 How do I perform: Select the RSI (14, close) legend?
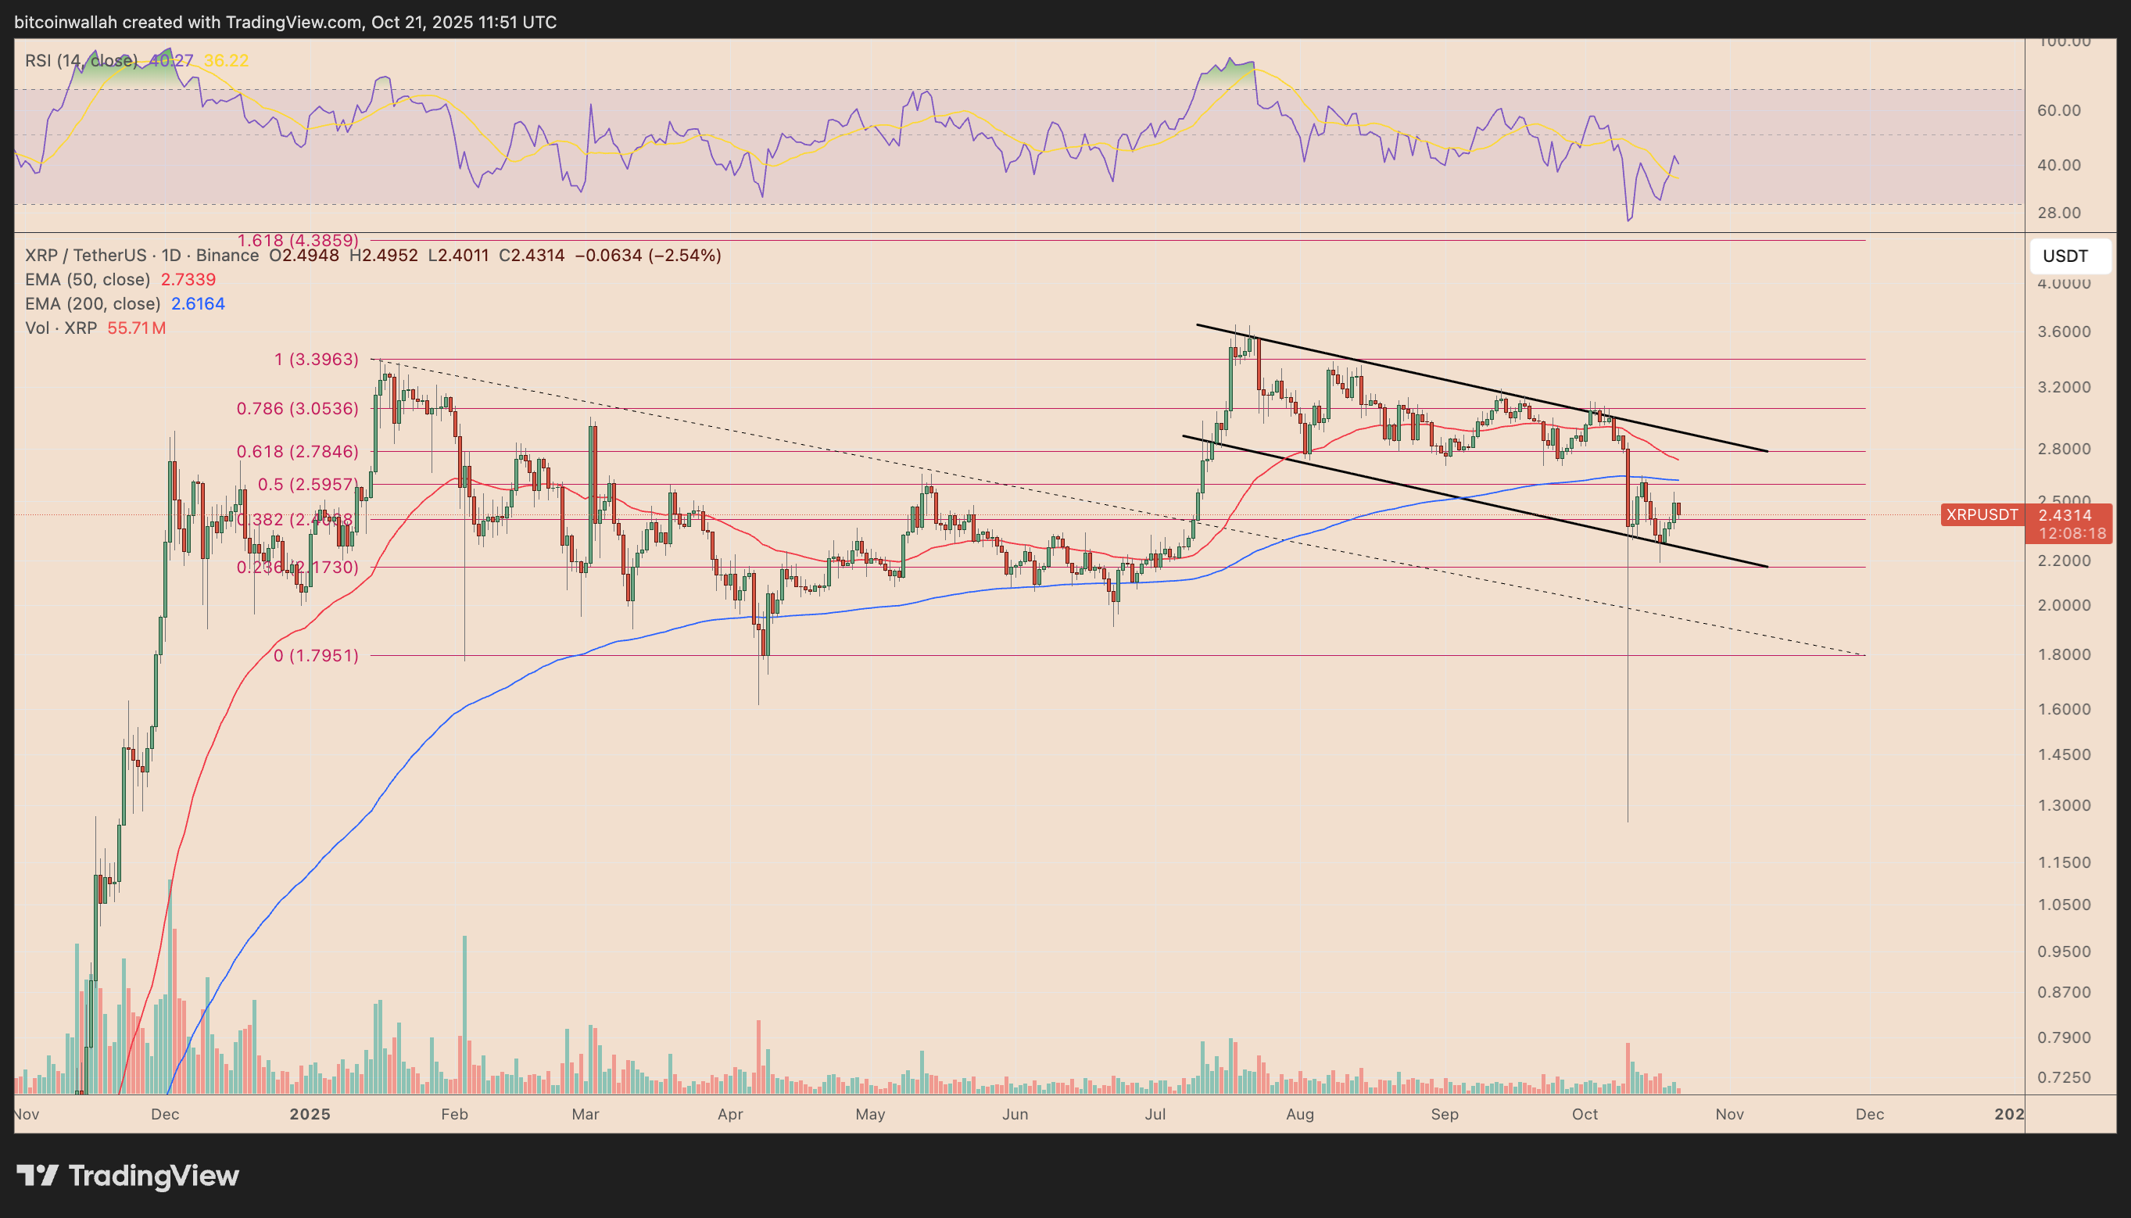coord(81,60)
